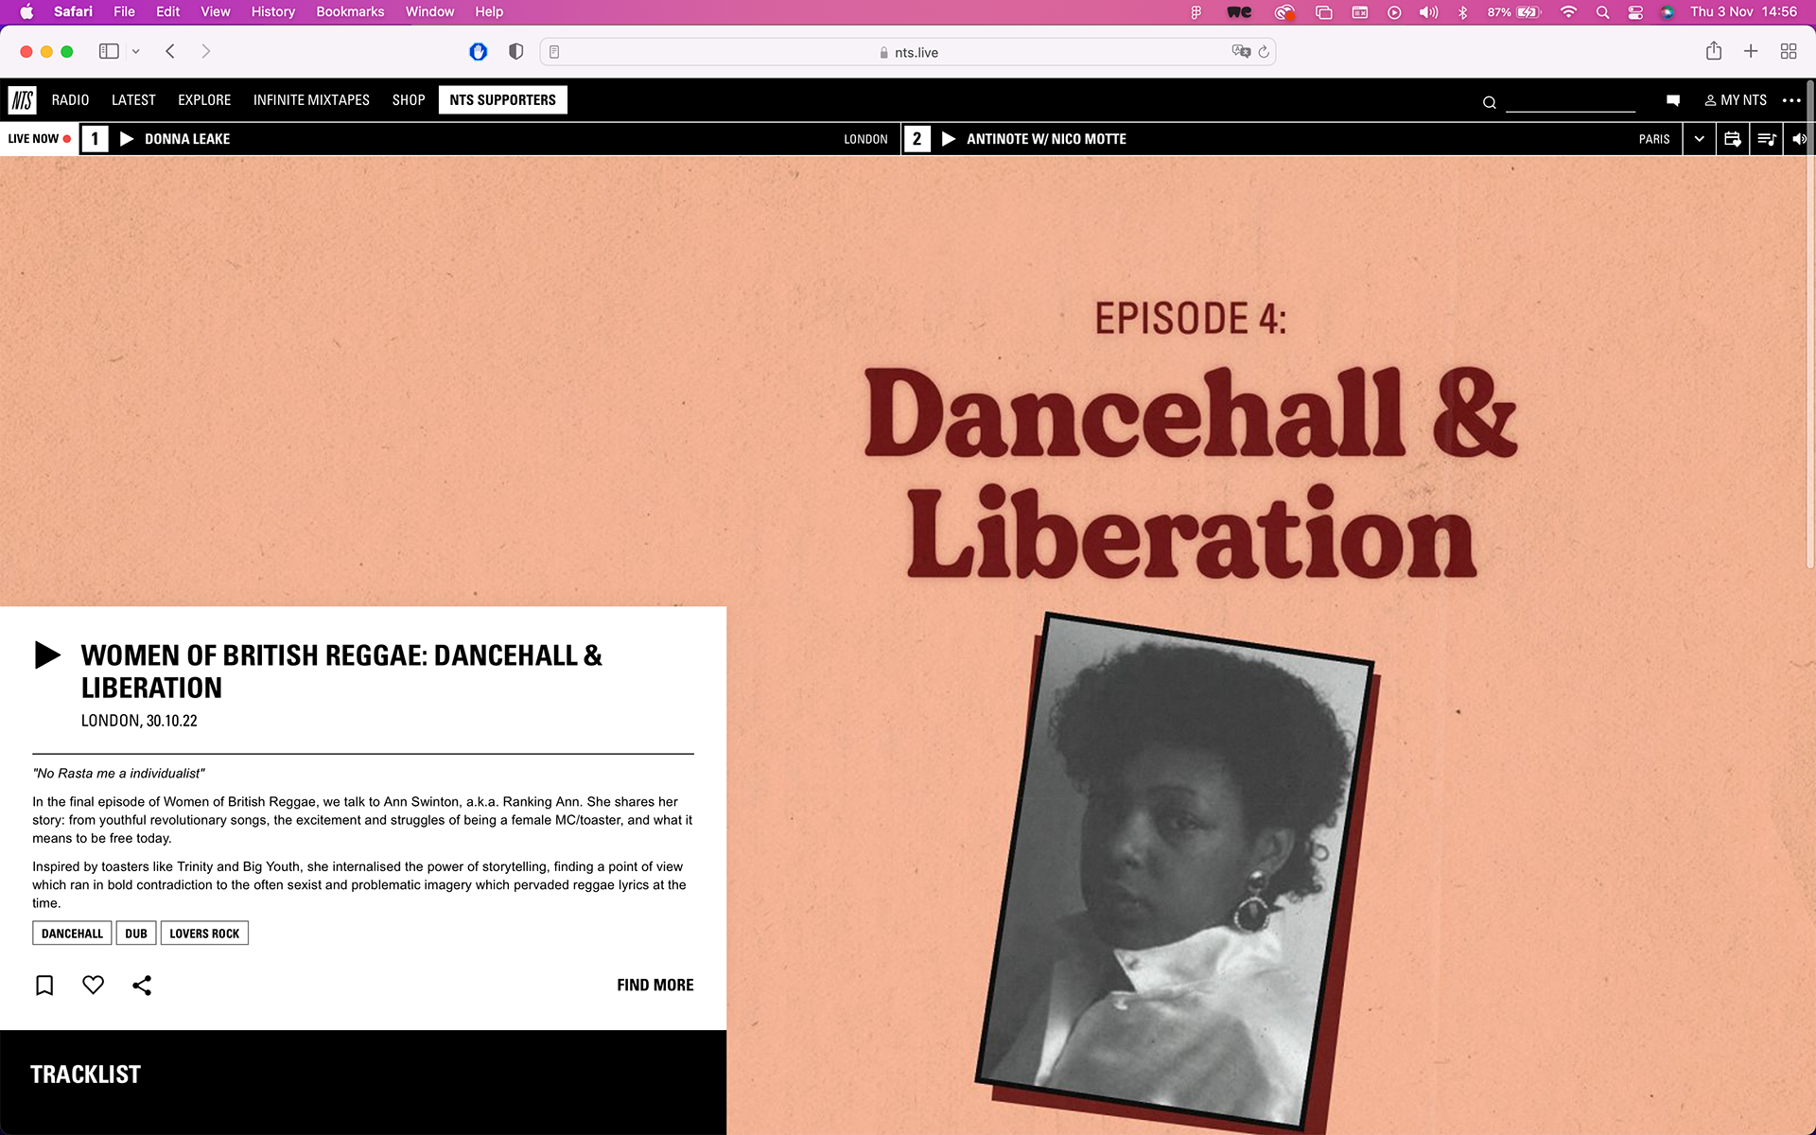Click the DUB genre tag
This screenshot has width=1816, height=1135.
136,934
